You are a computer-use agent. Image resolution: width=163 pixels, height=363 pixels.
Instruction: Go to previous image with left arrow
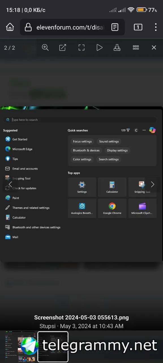(10, 184)
